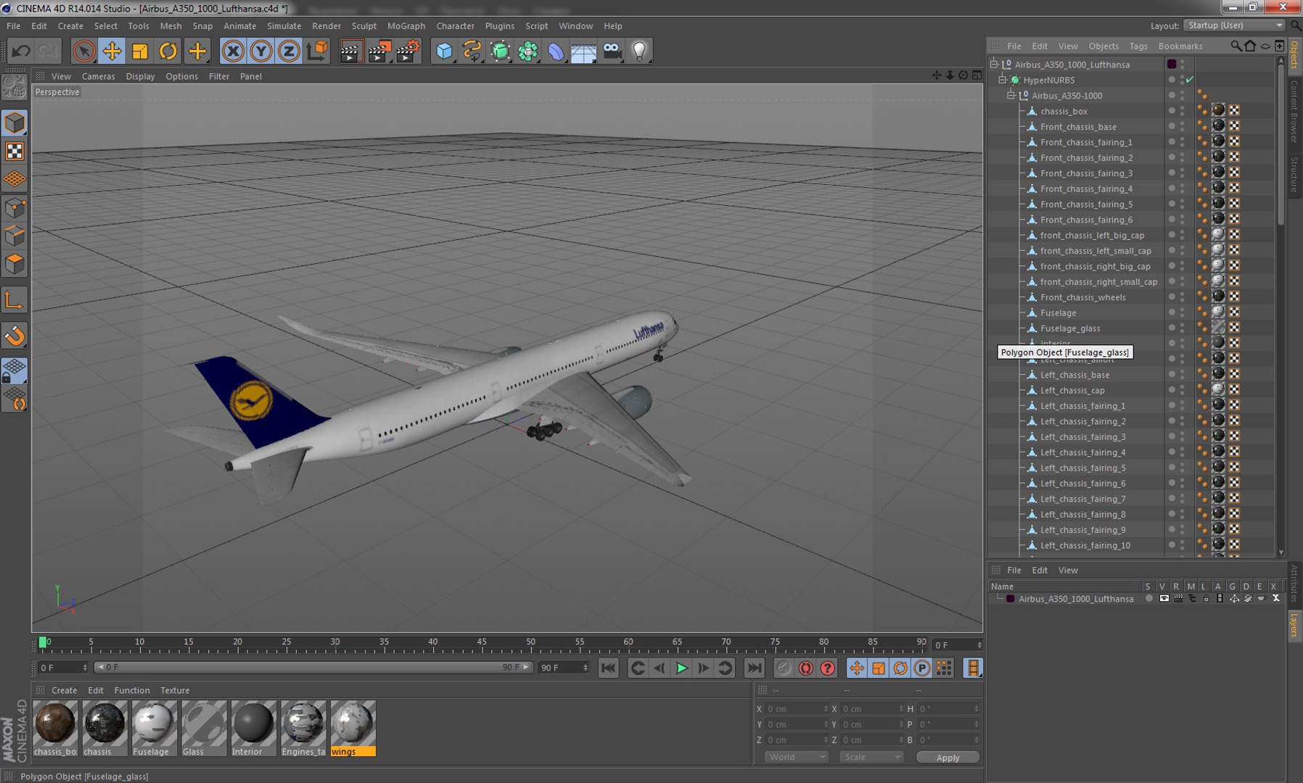Toggle Z axis lock

click(x=289, y=51)
